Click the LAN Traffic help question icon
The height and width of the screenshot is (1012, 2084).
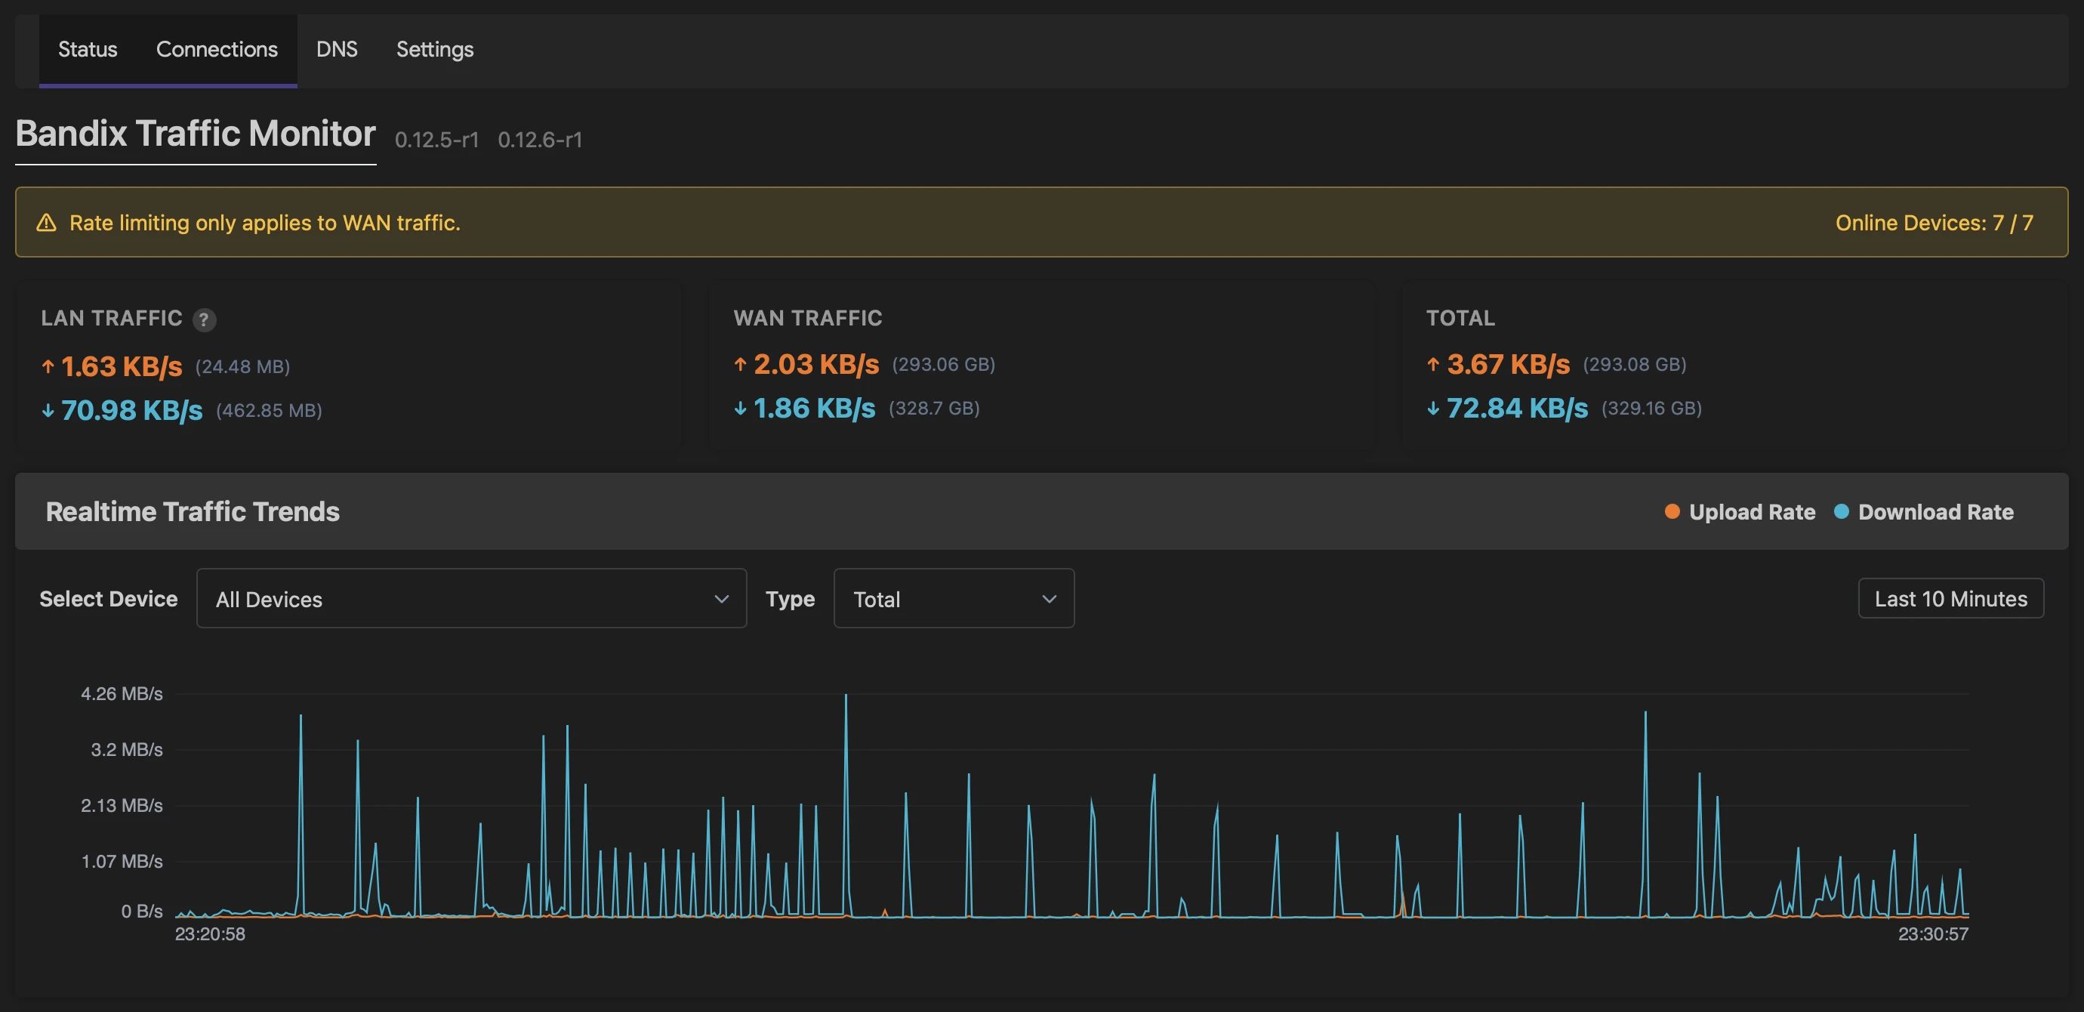(x=204, y=320)
